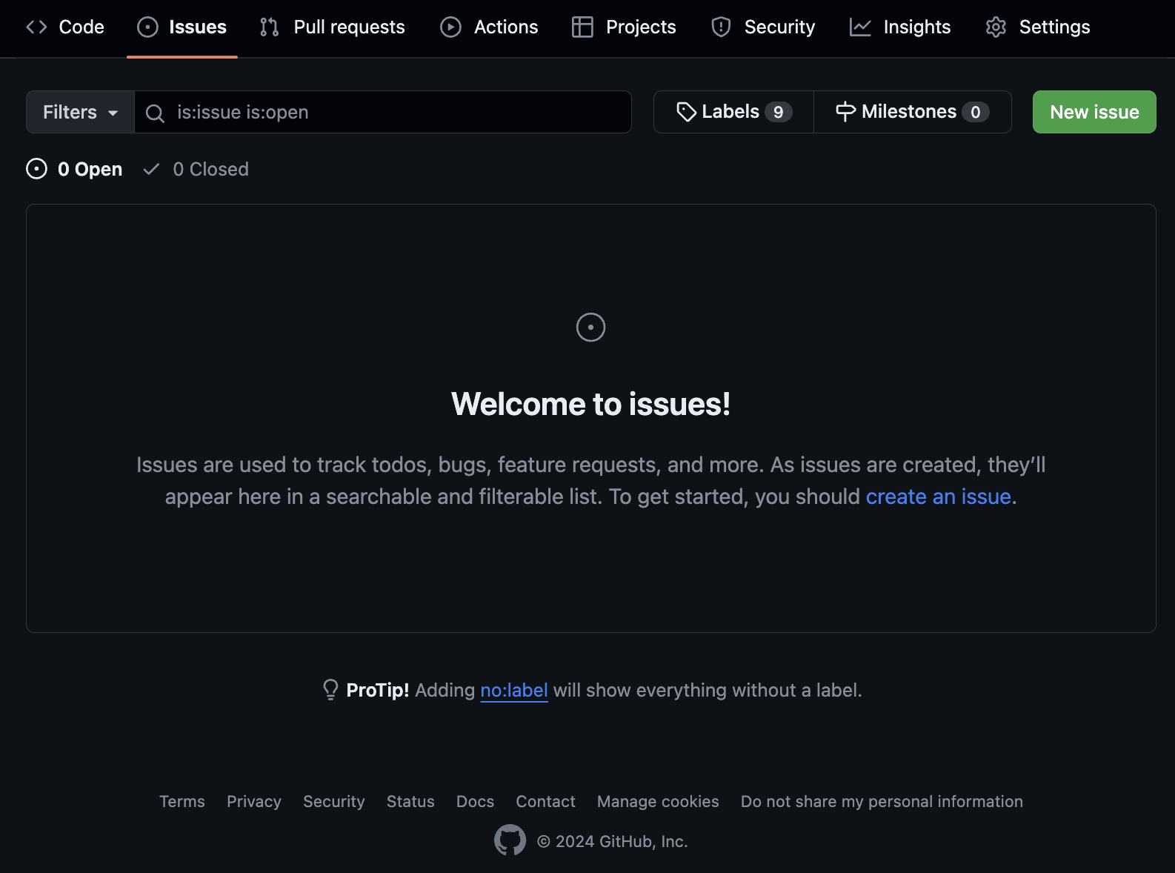Open the repository Settings tab
1175x873 pixels.
1038,27
